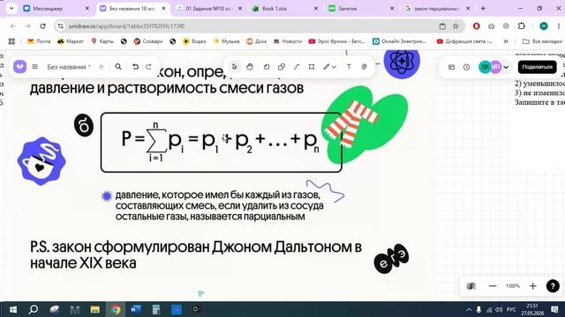
Task: Bookmark this page with star icon
Action: click(x=456, y=26)
